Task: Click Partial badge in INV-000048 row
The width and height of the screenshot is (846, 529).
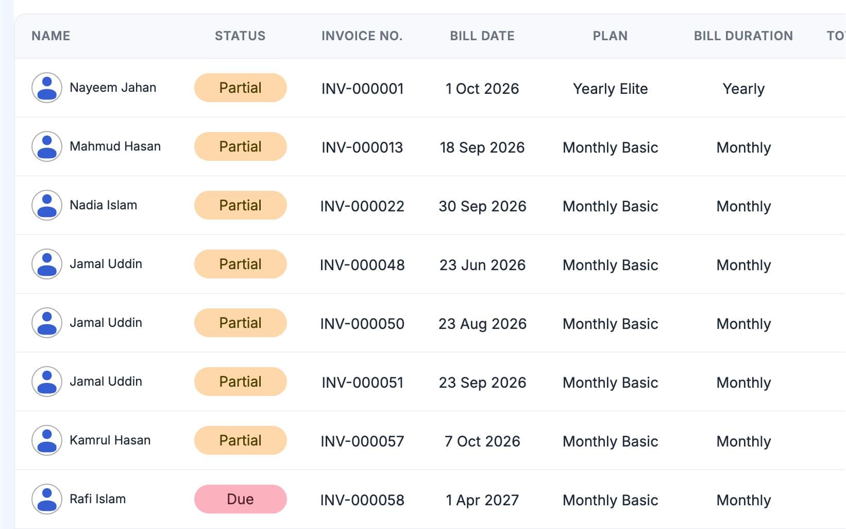Action: pyautogui.click(x=241, y=264)
